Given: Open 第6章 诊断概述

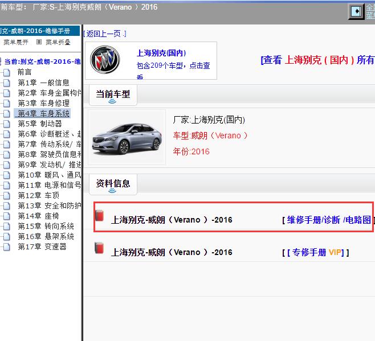Looking at the screenshot, I should click(49, 134).
